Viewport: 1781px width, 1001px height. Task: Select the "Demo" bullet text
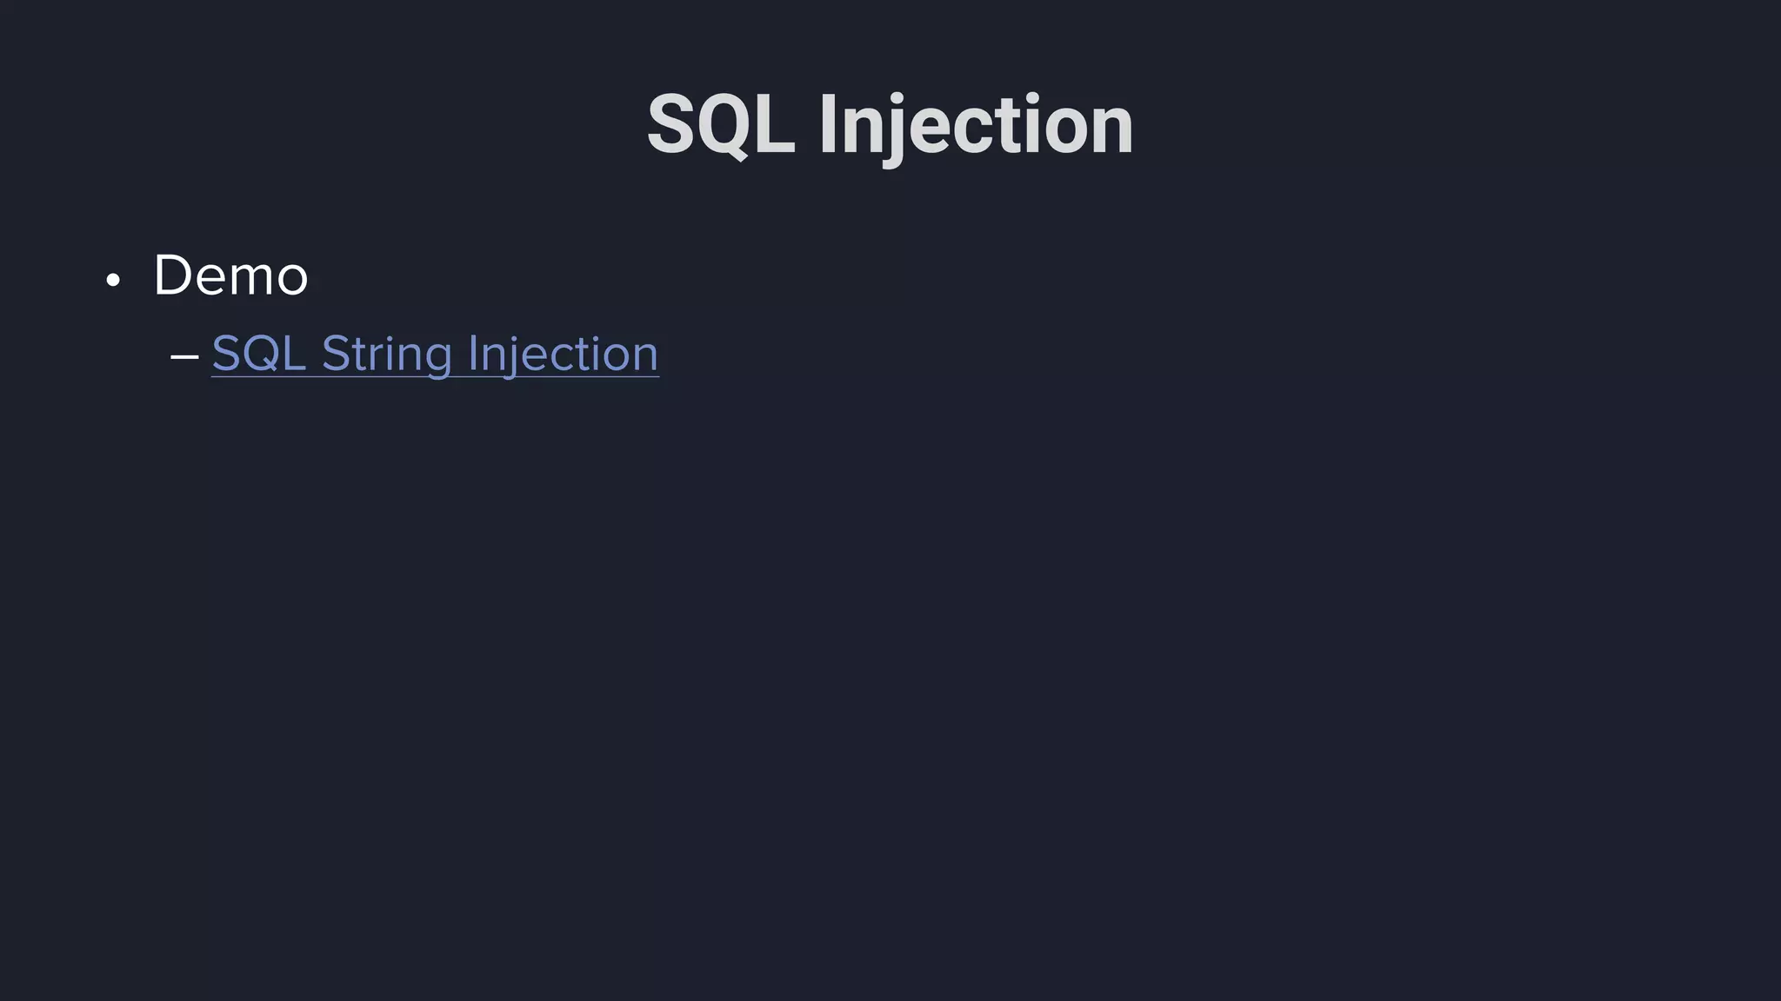pos(230,275)
